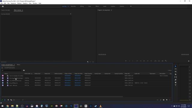Screen dimensions: 192x108
Task: Open the workspace overflow chevron menu
Action: tap(131, 6)
